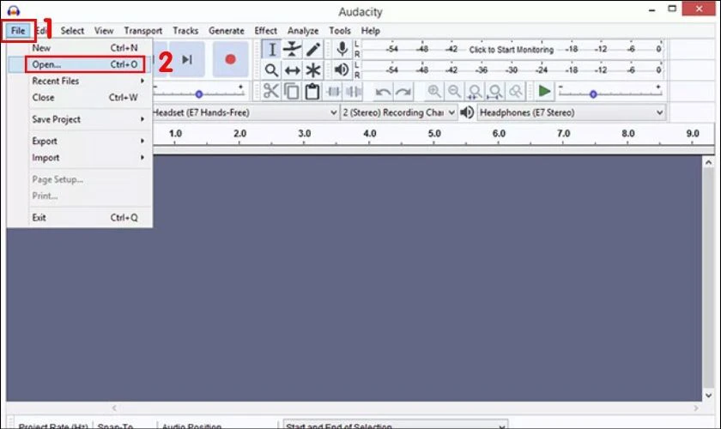Image resolution: width=721 pixels, height=429 pixels.
Task: Open the Tracks menu
Action: point(185,31)
